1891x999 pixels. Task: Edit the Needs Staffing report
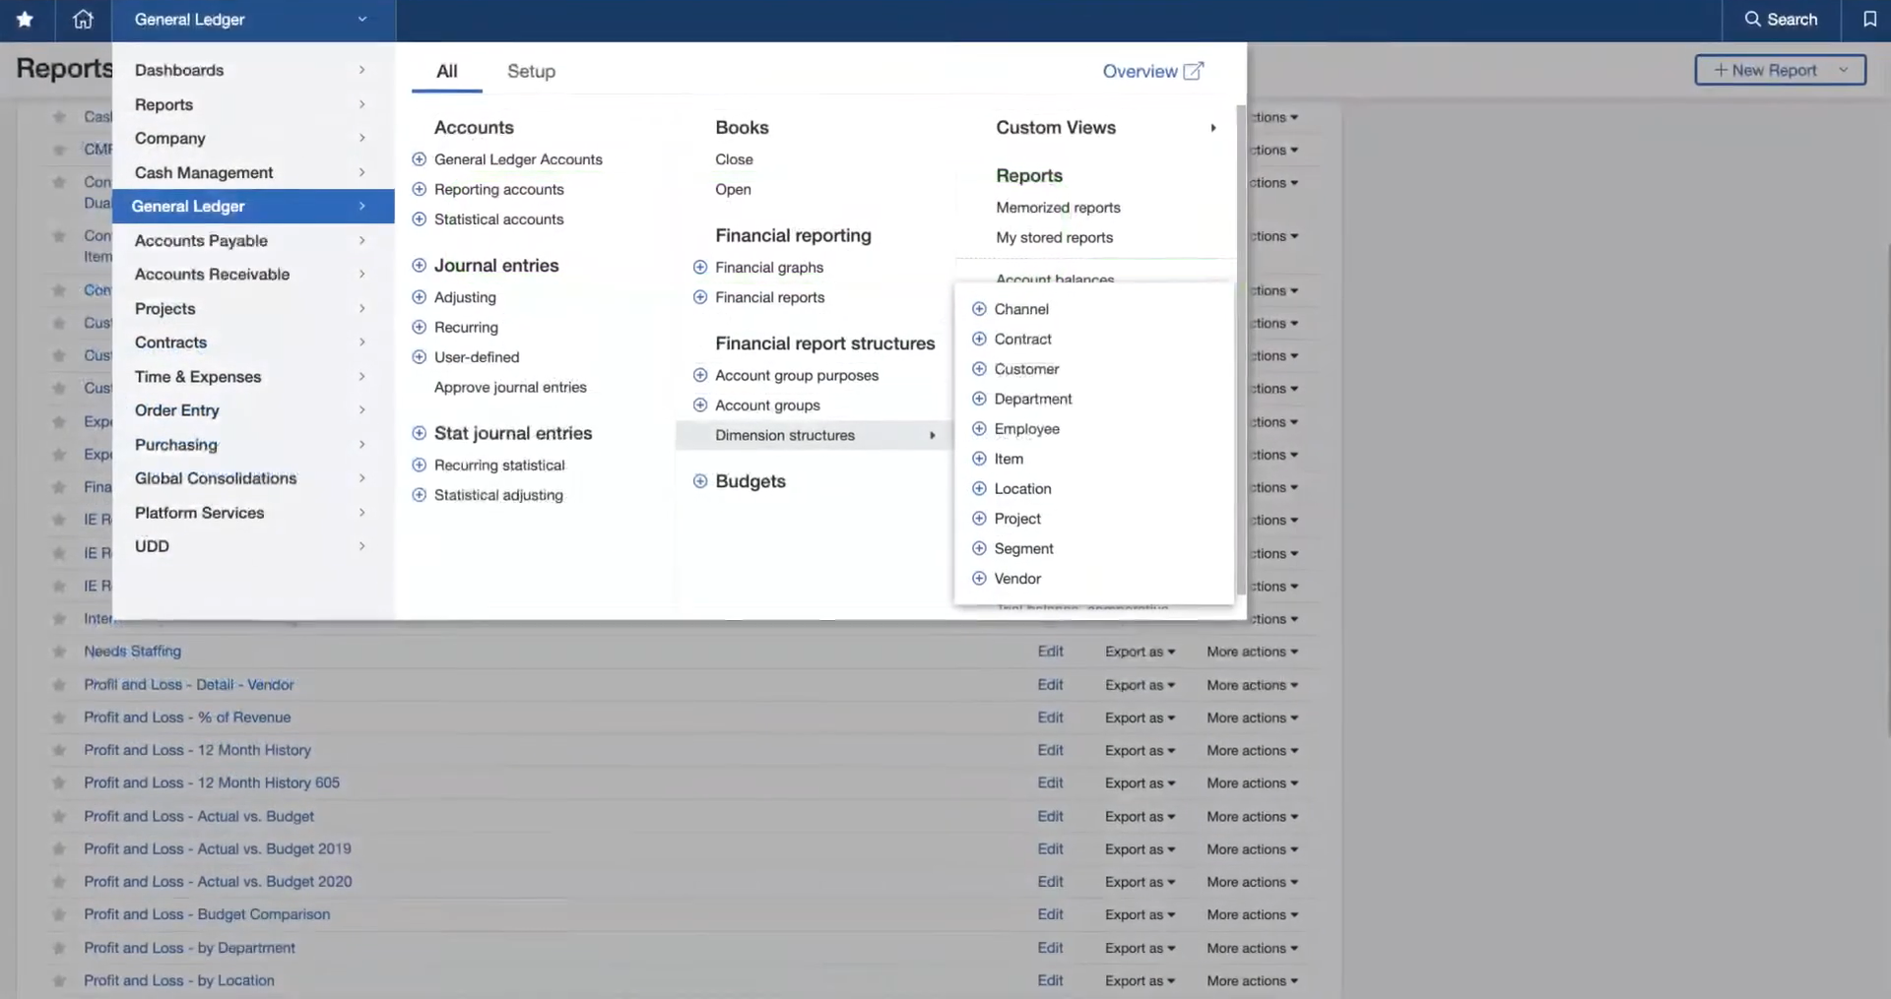pos(1050,652)
